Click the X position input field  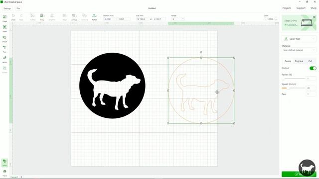tap(110, 19)
